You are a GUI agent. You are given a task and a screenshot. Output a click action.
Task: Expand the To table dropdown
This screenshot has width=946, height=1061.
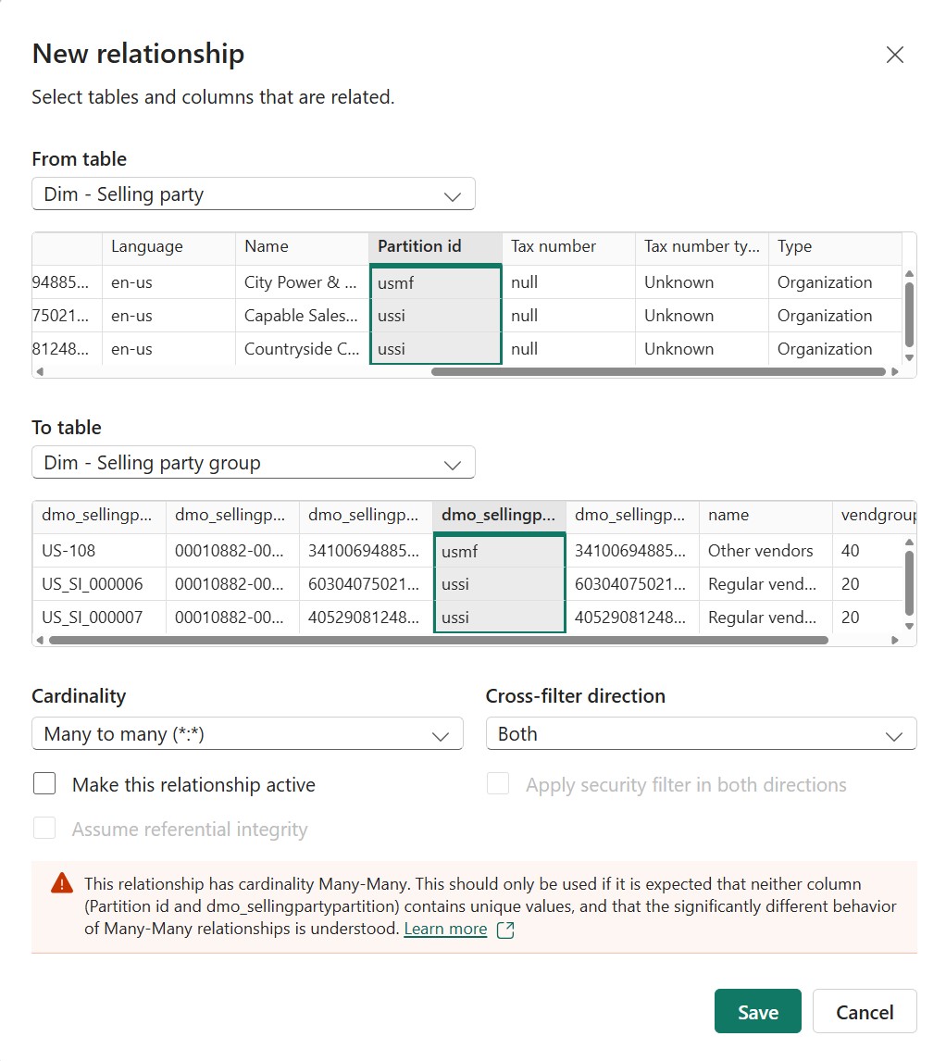(253, 463)
